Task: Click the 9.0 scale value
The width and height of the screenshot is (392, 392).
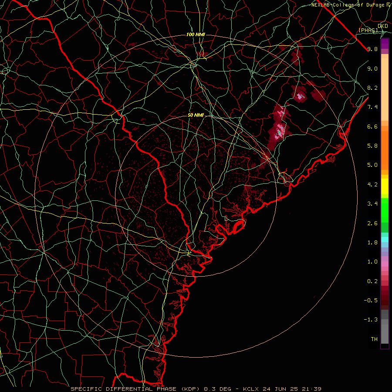Action: (x=372, y=68)
